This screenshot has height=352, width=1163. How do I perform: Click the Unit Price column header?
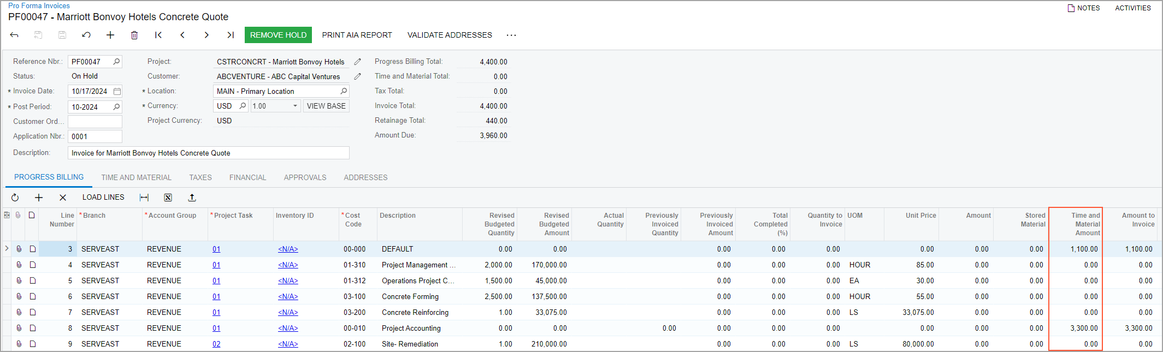point(911,224)
